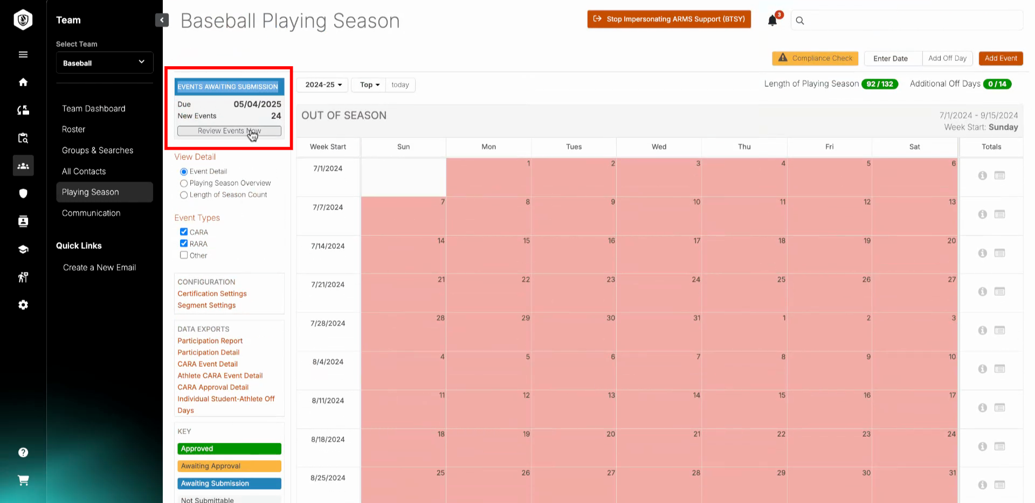This screenshot has height=503, width=1035.
Task: Click Review Events Now button
Action: (229, 131)
